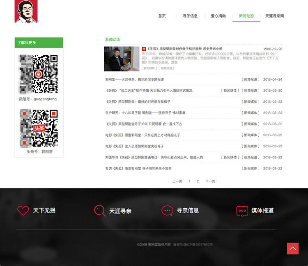Open the 媒体报道 footer link

click(262, 211)
